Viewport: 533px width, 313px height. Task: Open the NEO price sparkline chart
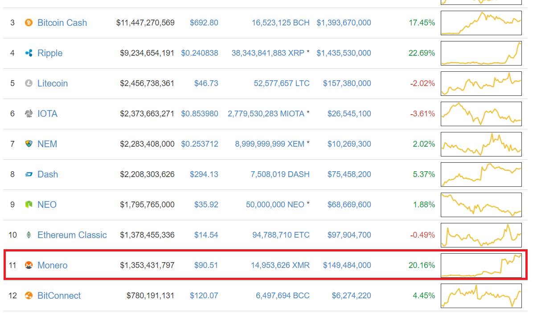pos(481,205)
